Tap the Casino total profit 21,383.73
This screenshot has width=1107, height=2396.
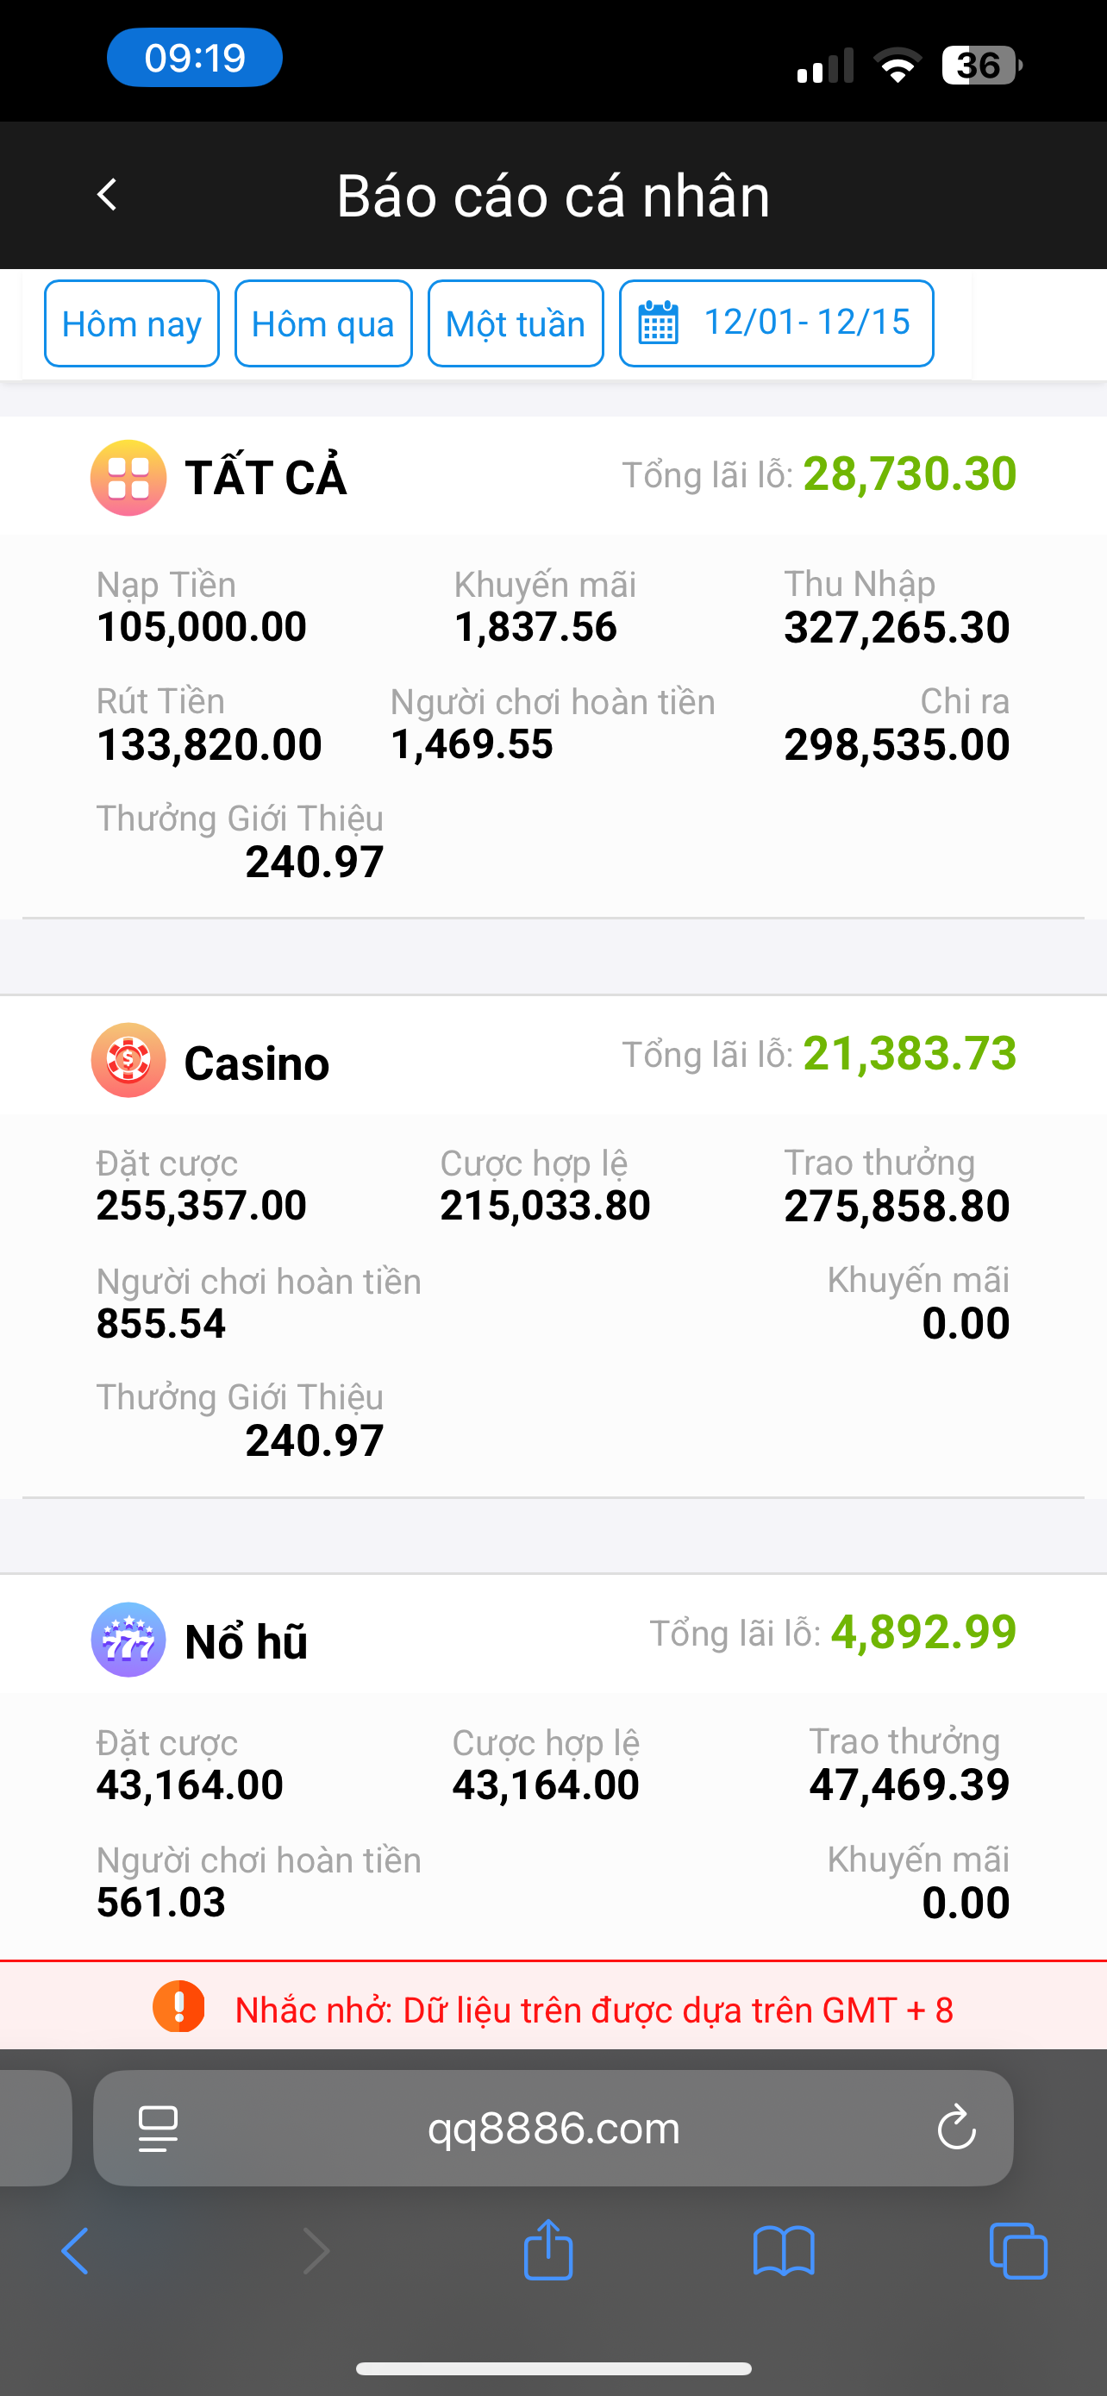click(x=909, y=1054)
